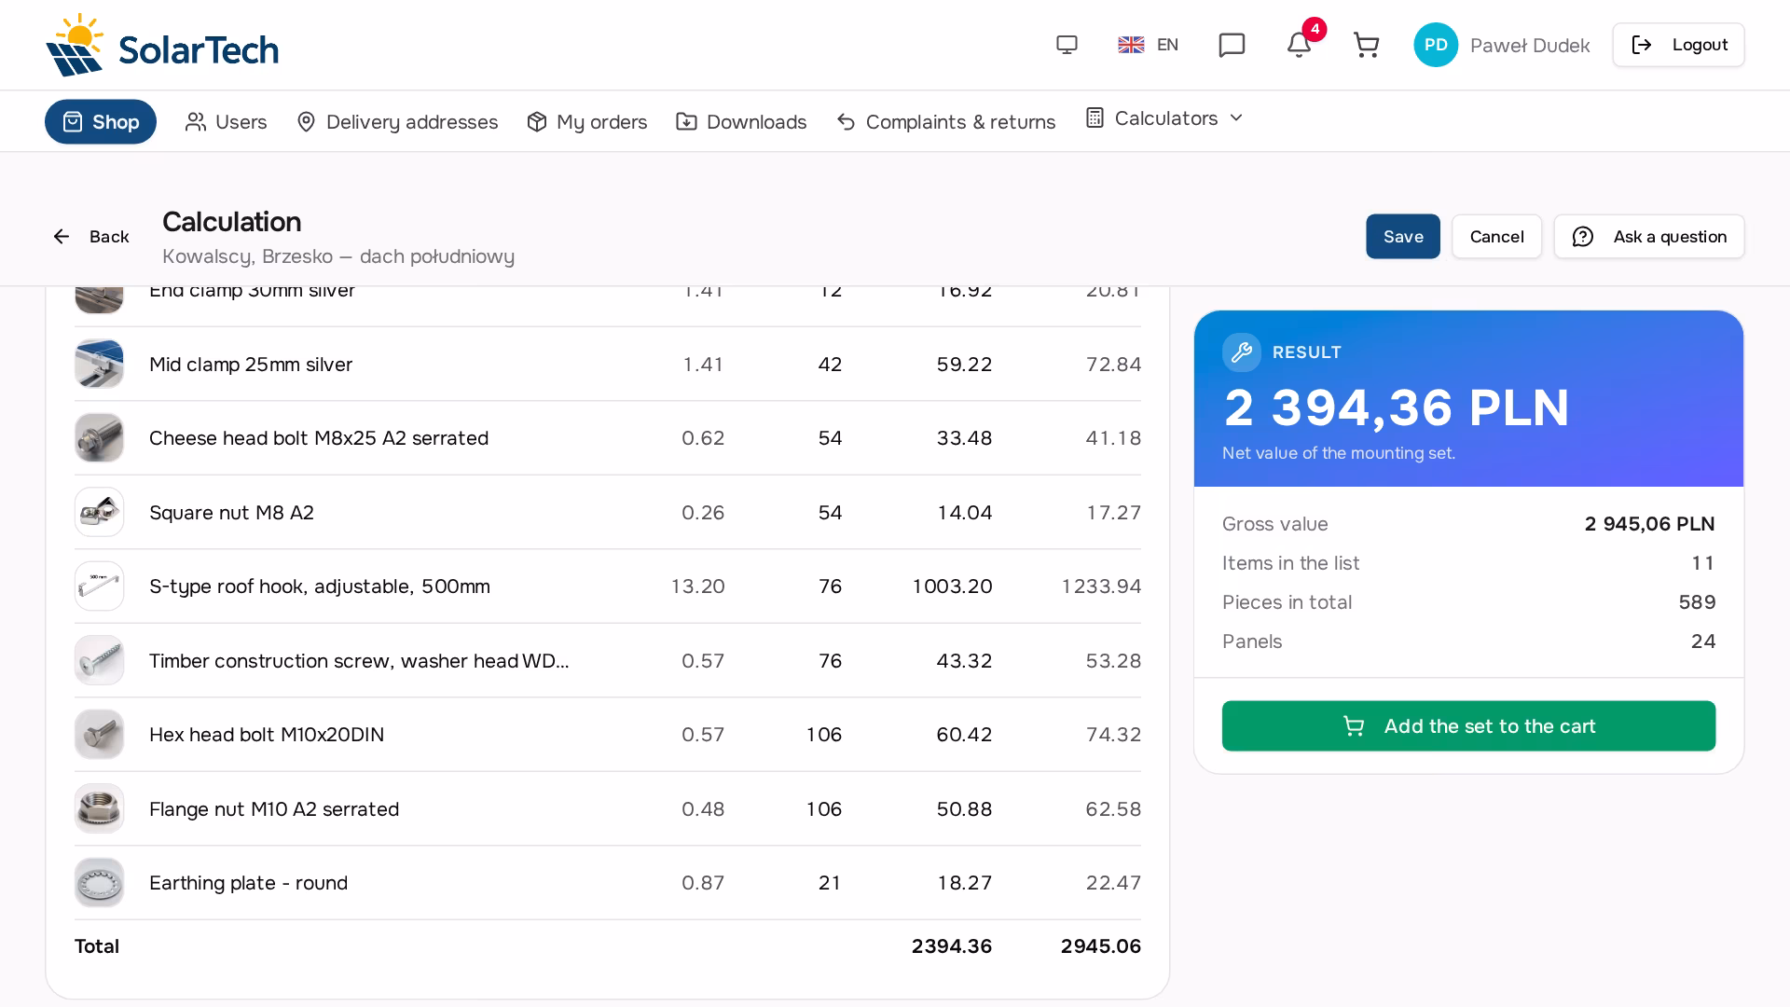Screen dimensions: 1790x1007
Task: Select 'Earthing plate - round' name
Action: coord(248,883)
